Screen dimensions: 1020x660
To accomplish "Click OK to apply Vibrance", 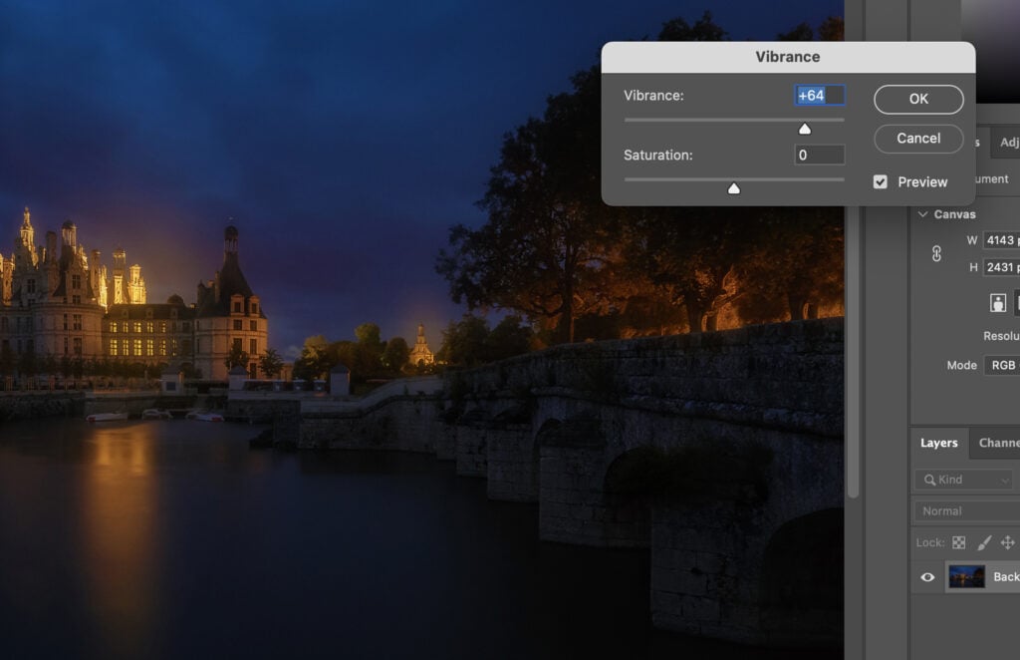I will [918, 99].
